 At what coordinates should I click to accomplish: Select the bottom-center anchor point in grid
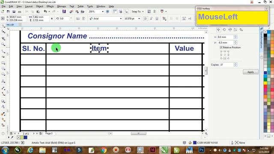[x=225, y=58]
